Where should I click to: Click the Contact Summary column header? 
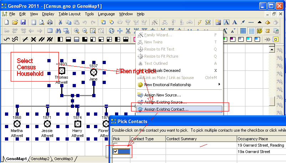point(201,139)
